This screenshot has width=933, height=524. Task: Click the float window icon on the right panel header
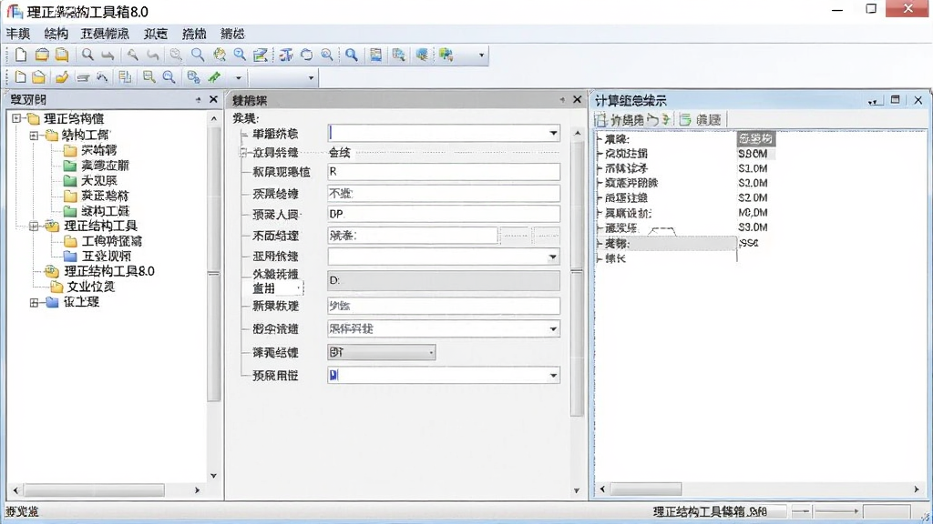click(895, 100)
